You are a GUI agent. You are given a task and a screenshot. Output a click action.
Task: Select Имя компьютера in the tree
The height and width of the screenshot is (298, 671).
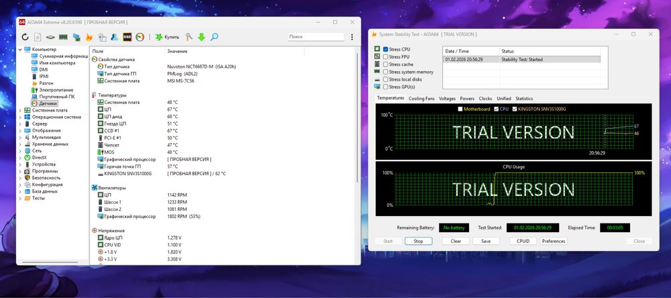point(57,63)
